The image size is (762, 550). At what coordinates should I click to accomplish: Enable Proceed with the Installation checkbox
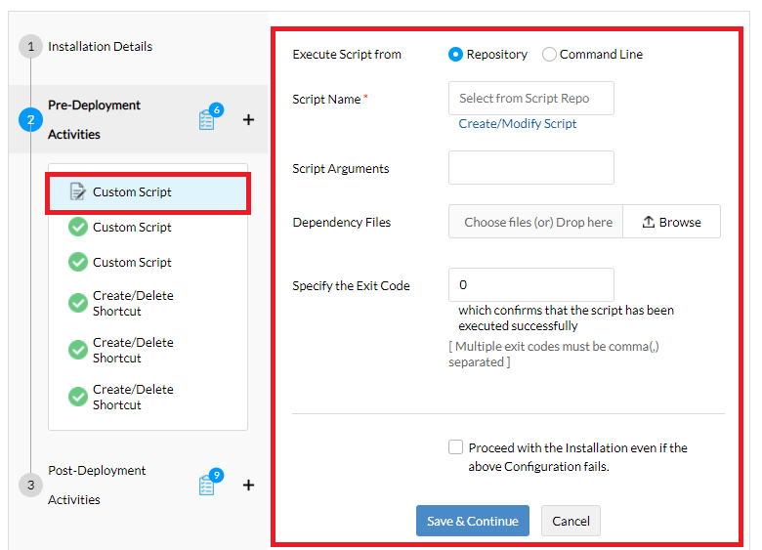[x=455, y=447]
